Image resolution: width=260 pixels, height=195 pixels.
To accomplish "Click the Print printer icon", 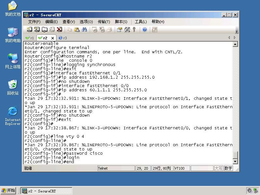I will point(110,30).
